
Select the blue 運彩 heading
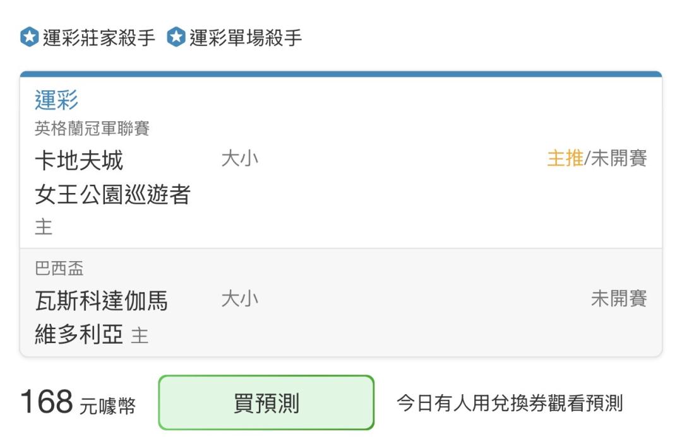(57, 100)
